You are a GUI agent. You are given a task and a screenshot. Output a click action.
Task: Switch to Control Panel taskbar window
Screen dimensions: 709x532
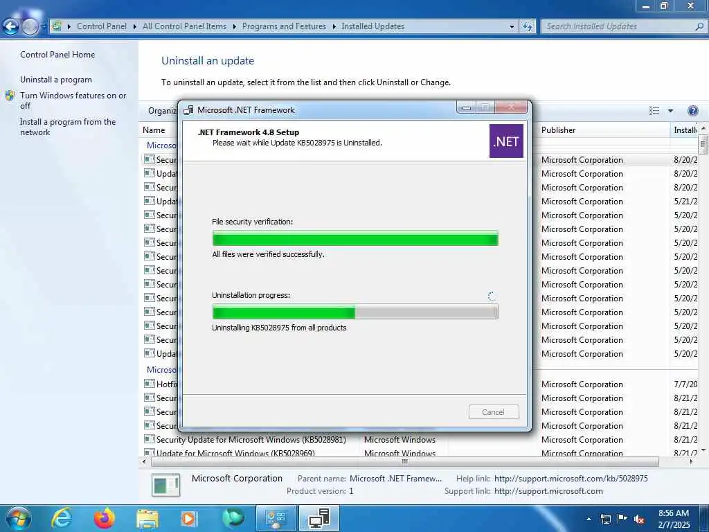pos(276,518)
